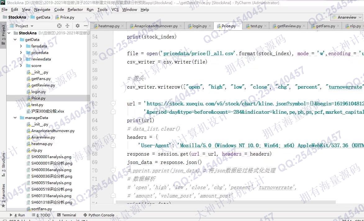Viewport: 364px width, 221px height.
Task: Collapse the manageData folder
Action: click(15, 118)
